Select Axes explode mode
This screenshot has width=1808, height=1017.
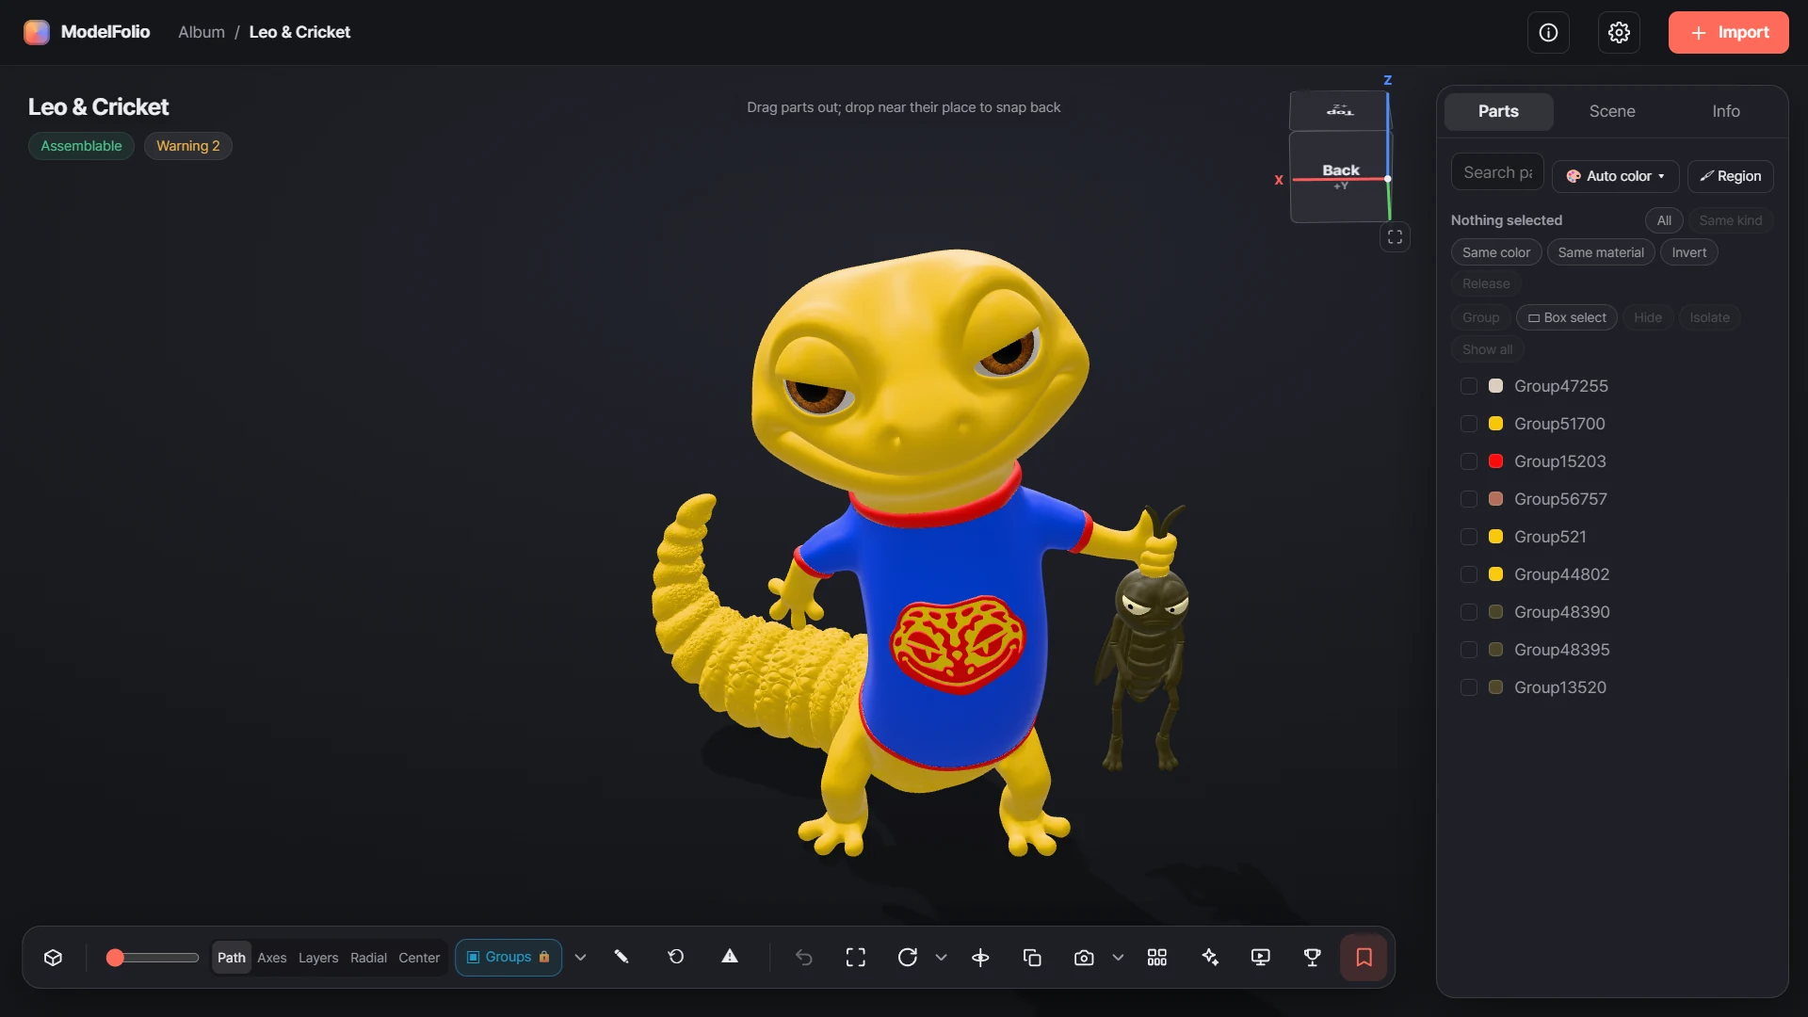(x=272, y=957)
